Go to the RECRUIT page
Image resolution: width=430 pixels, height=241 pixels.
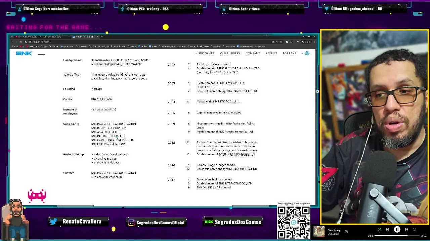click(x=271, y=53)
